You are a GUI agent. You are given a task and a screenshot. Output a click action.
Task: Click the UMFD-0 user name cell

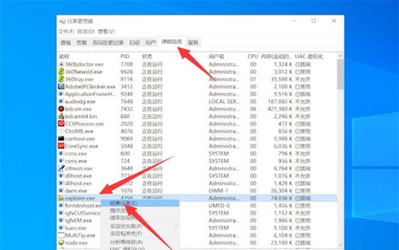pyautogui.click(x=219, y=206)
